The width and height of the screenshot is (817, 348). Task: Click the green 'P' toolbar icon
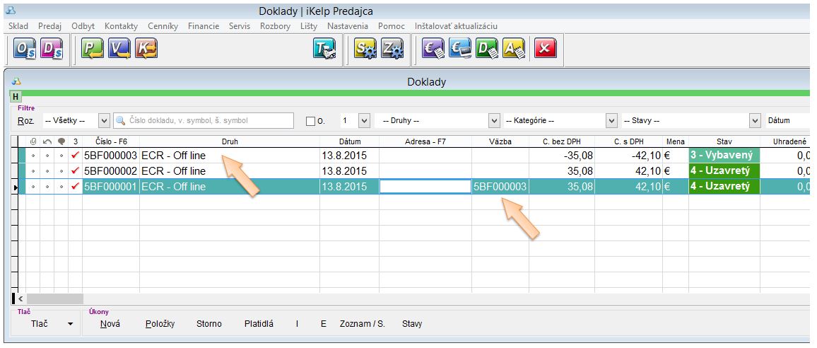pyautogui.click(x=92, y=50)
